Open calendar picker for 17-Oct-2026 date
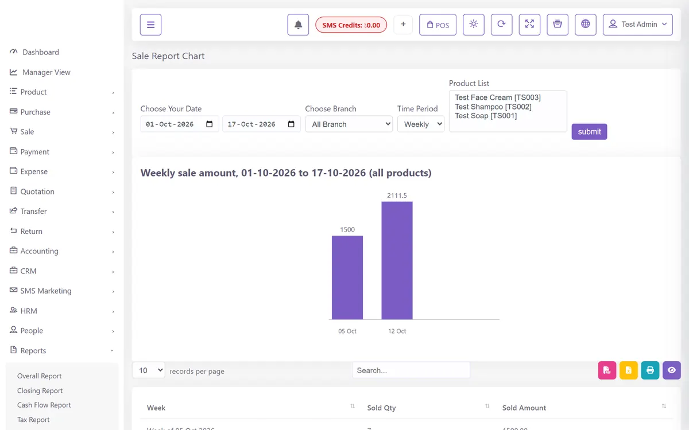The height and width of the screenshot is (430, 689). tap(291, 124)
